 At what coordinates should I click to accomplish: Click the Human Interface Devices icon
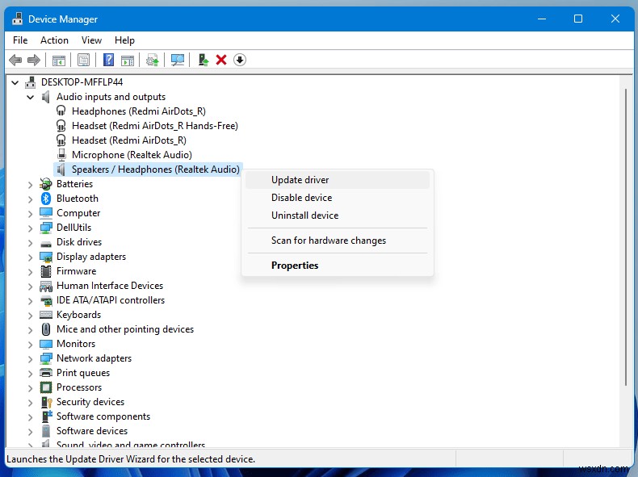pyautogui.click(x=45, y=286)
